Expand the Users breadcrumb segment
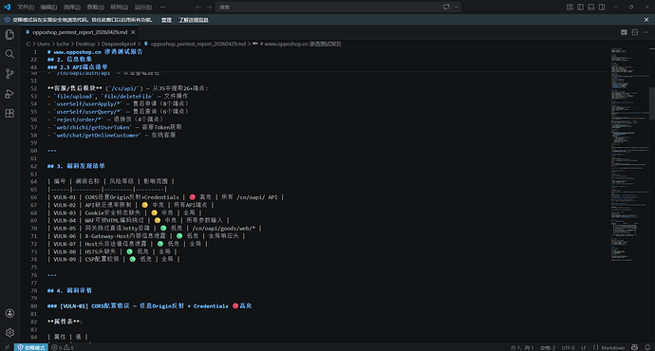Image resolution: width=655 pixels, height=351 pixels. (44, 44)
